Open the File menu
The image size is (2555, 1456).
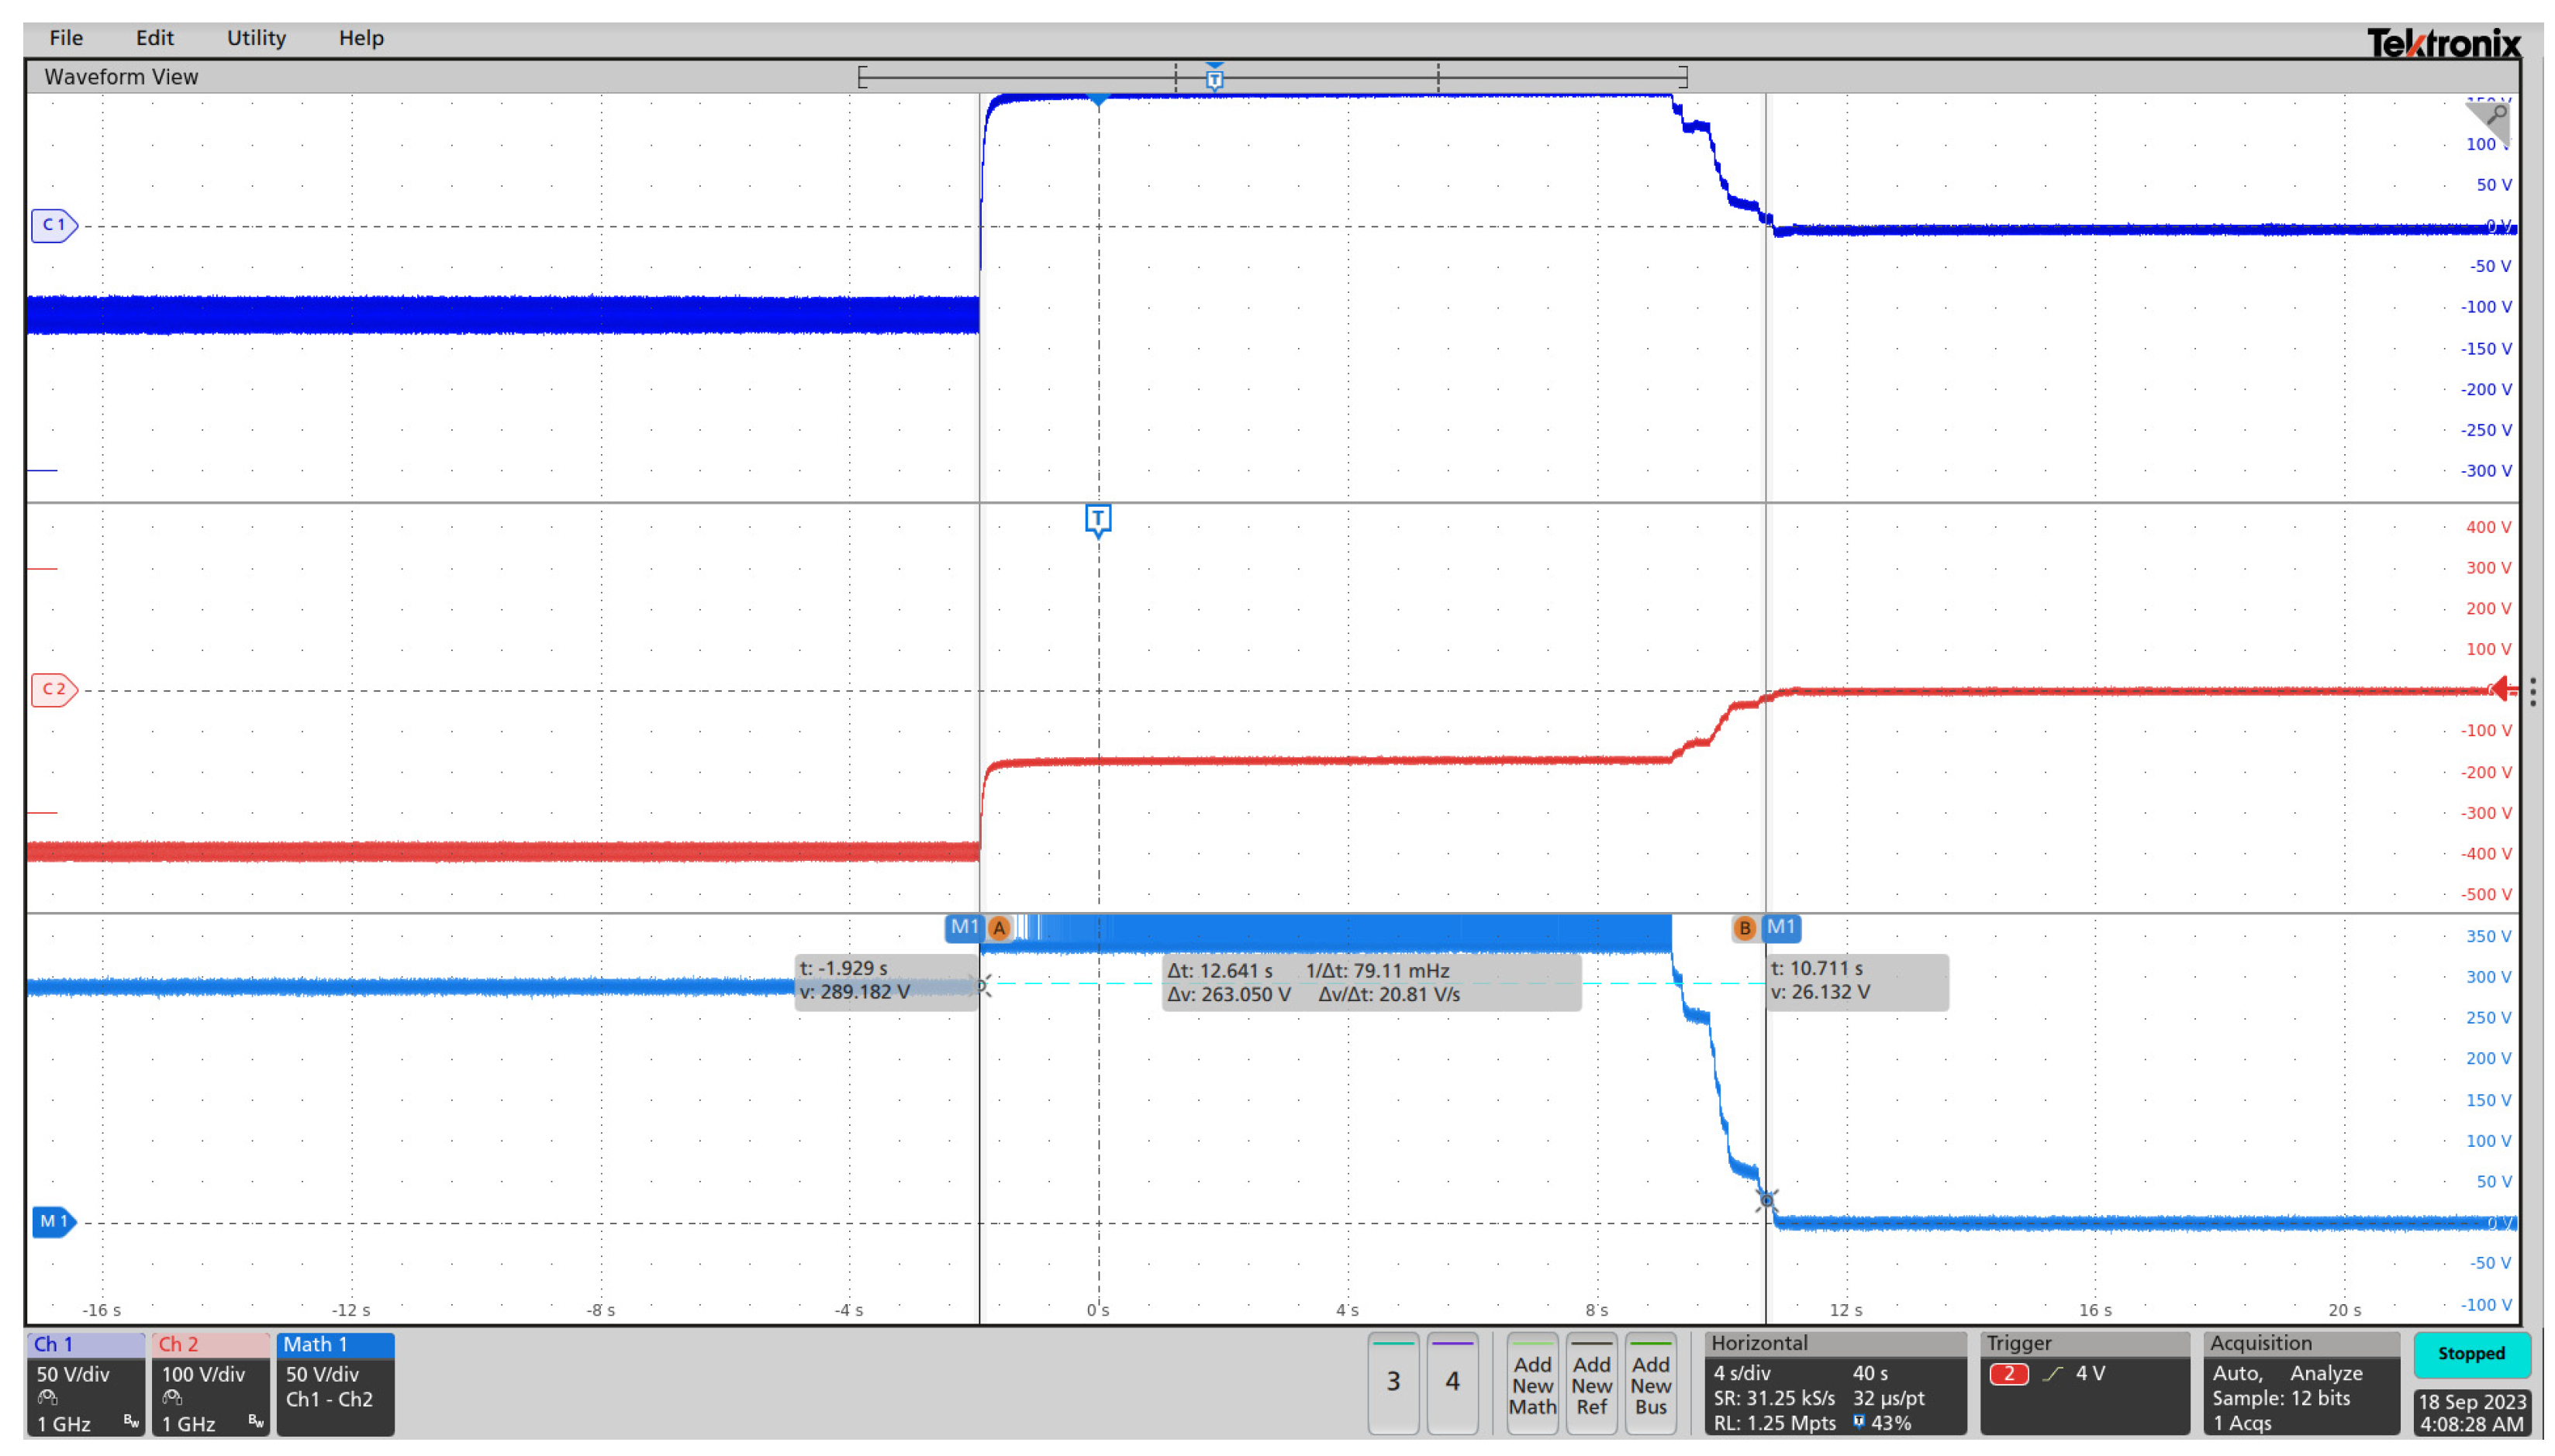pyautogui.click(x=66, y=38)
